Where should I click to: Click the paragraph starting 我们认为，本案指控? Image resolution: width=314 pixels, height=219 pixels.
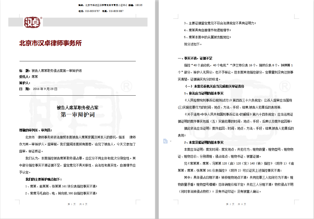pos(81,158)
